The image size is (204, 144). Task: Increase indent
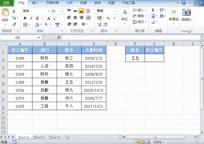tap(75, 24)
